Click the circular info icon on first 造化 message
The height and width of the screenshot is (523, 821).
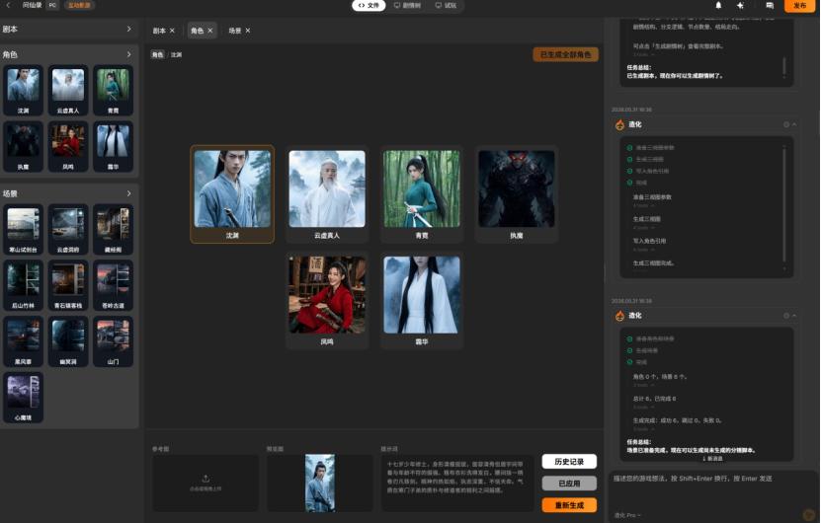tap(786, 124)
